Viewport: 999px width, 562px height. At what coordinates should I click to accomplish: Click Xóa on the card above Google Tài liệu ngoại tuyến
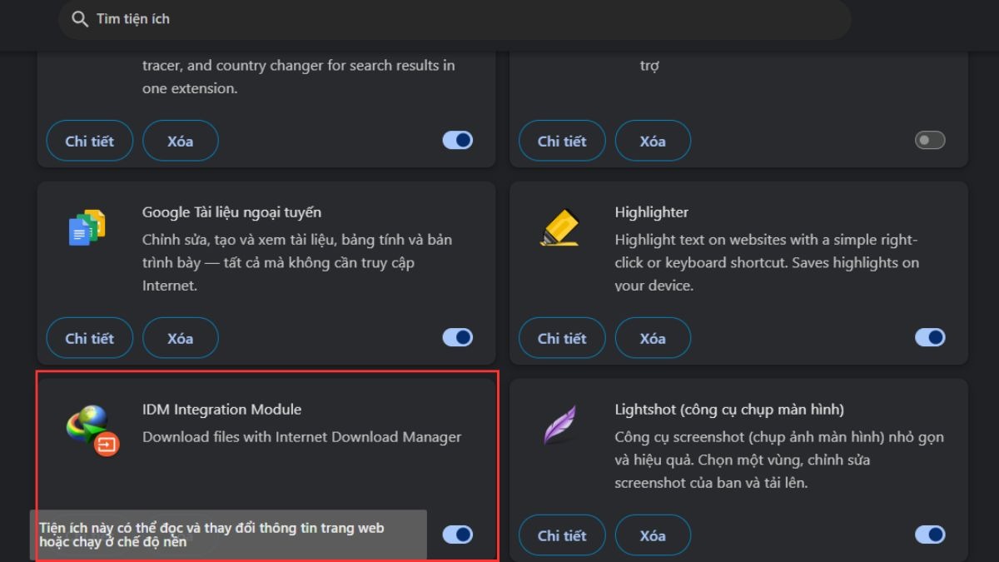(181, 141)
